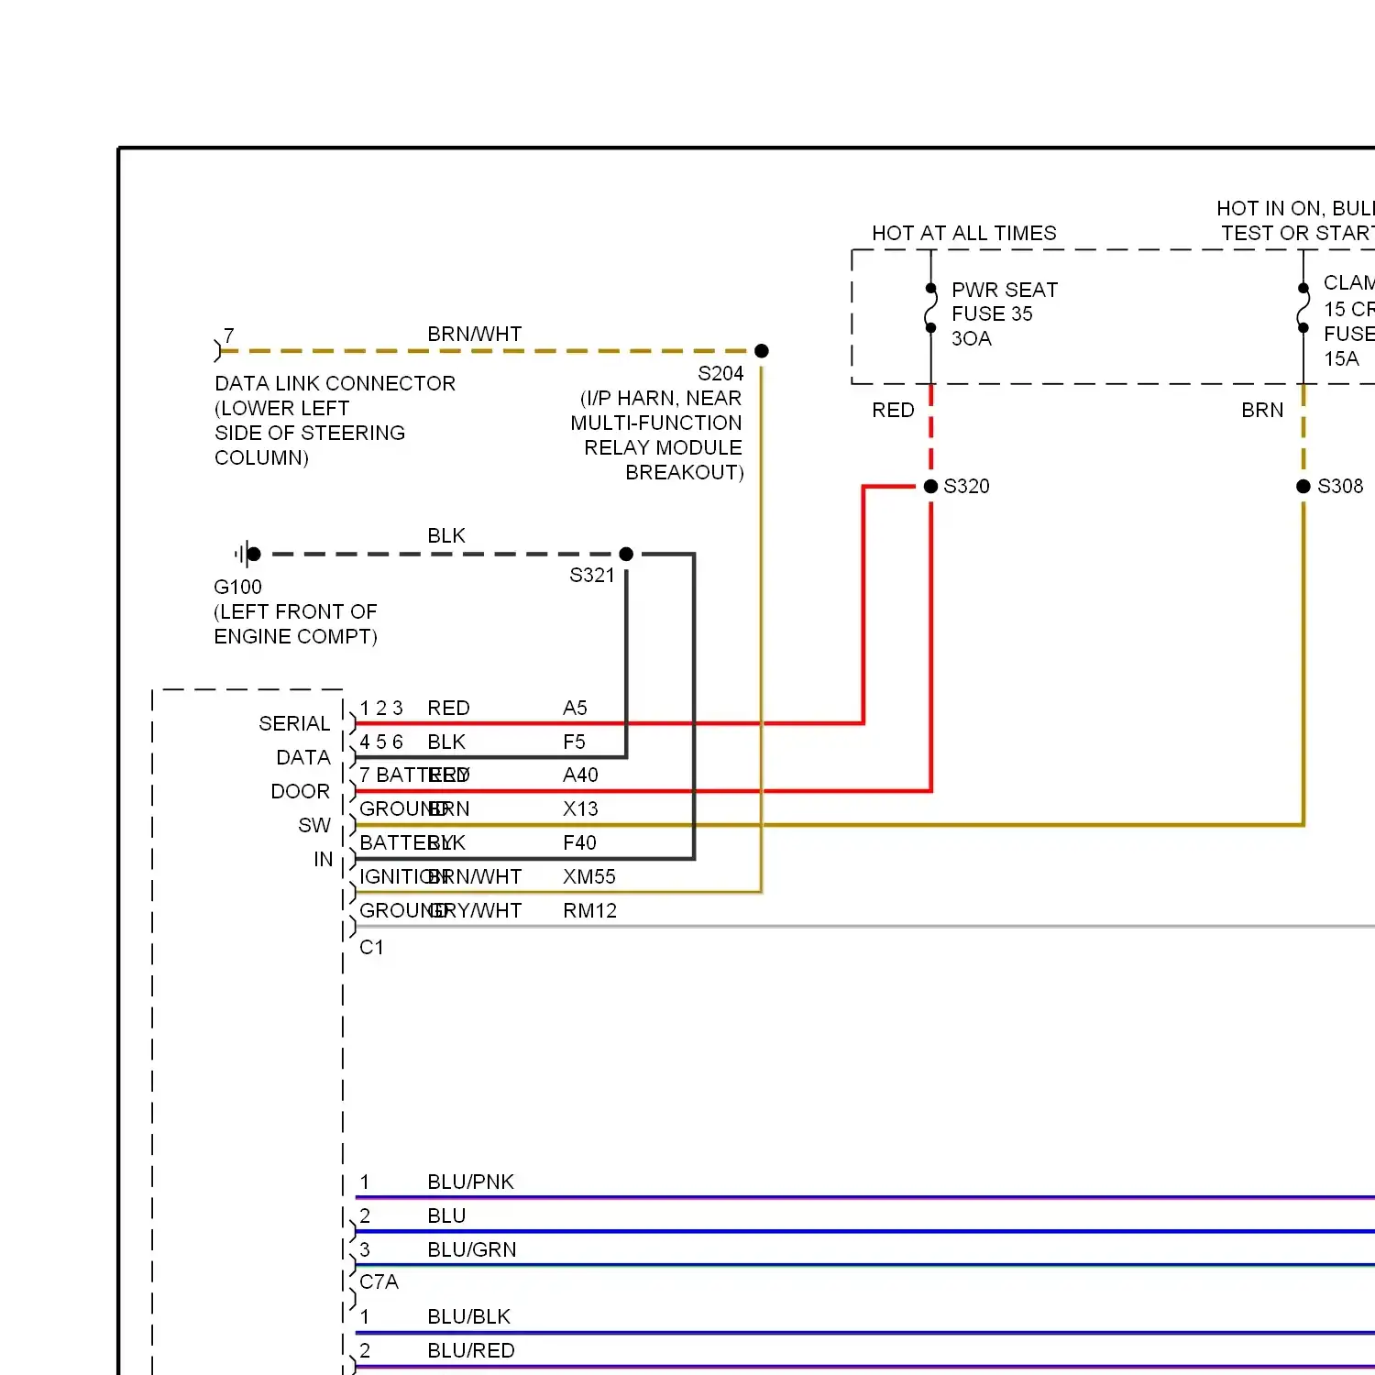Click the HOT AT ALL TIMES label
This screenshot has height=1375, width=1375.
coord(964,234)
